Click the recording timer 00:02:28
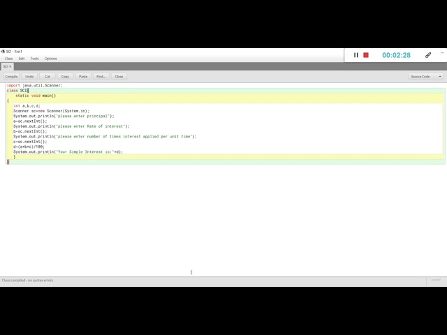This screenshot has width=447, height=335. coord(396,55)
